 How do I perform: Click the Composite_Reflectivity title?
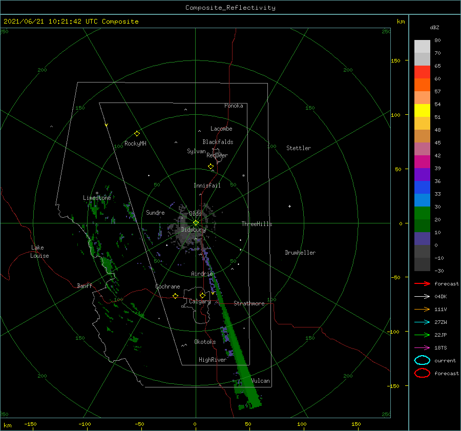point(230,8)
